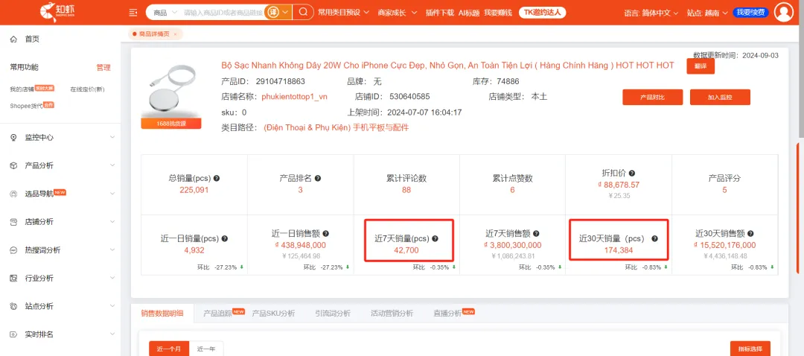Click help icon next to 总销量(pcs)
Viewport: 804px width, 356px height.
217,179
